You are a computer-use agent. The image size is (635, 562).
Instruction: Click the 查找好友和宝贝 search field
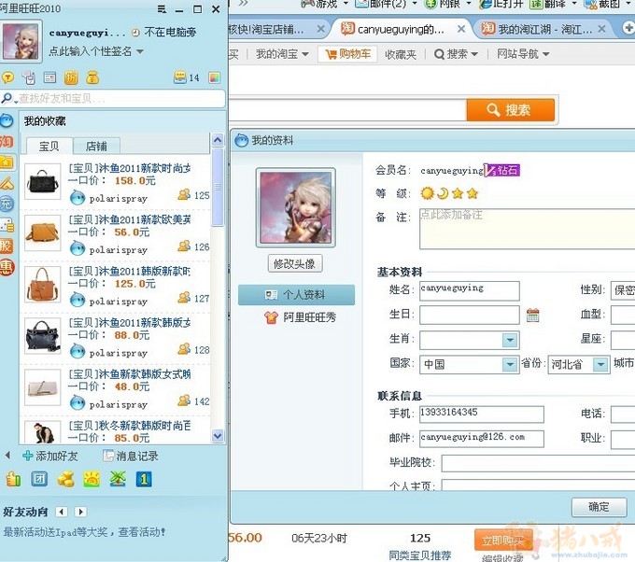(113, 98)
